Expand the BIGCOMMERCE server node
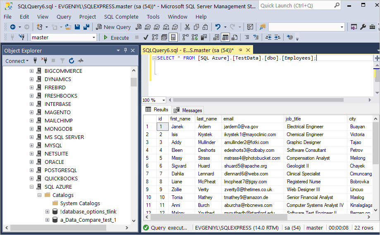The height and width of the screenshot is (235, 380). 31,71
